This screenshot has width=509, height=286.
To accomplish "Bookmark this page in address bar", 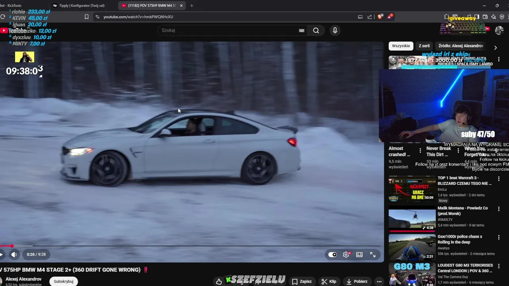I will [86, 17].
